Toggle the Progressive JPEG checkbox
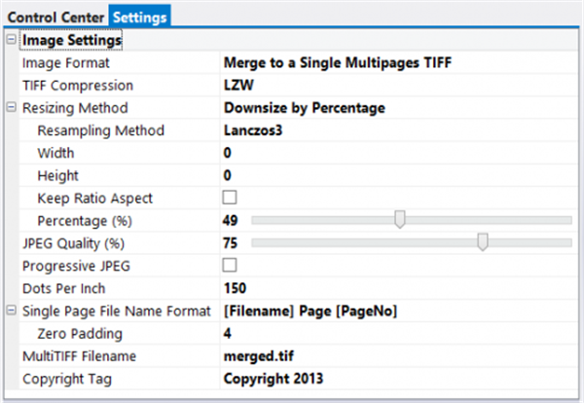This screenshot has height=403, width=584. point(230,265)
